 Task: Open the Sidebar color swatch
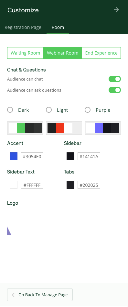pos(70,156)
